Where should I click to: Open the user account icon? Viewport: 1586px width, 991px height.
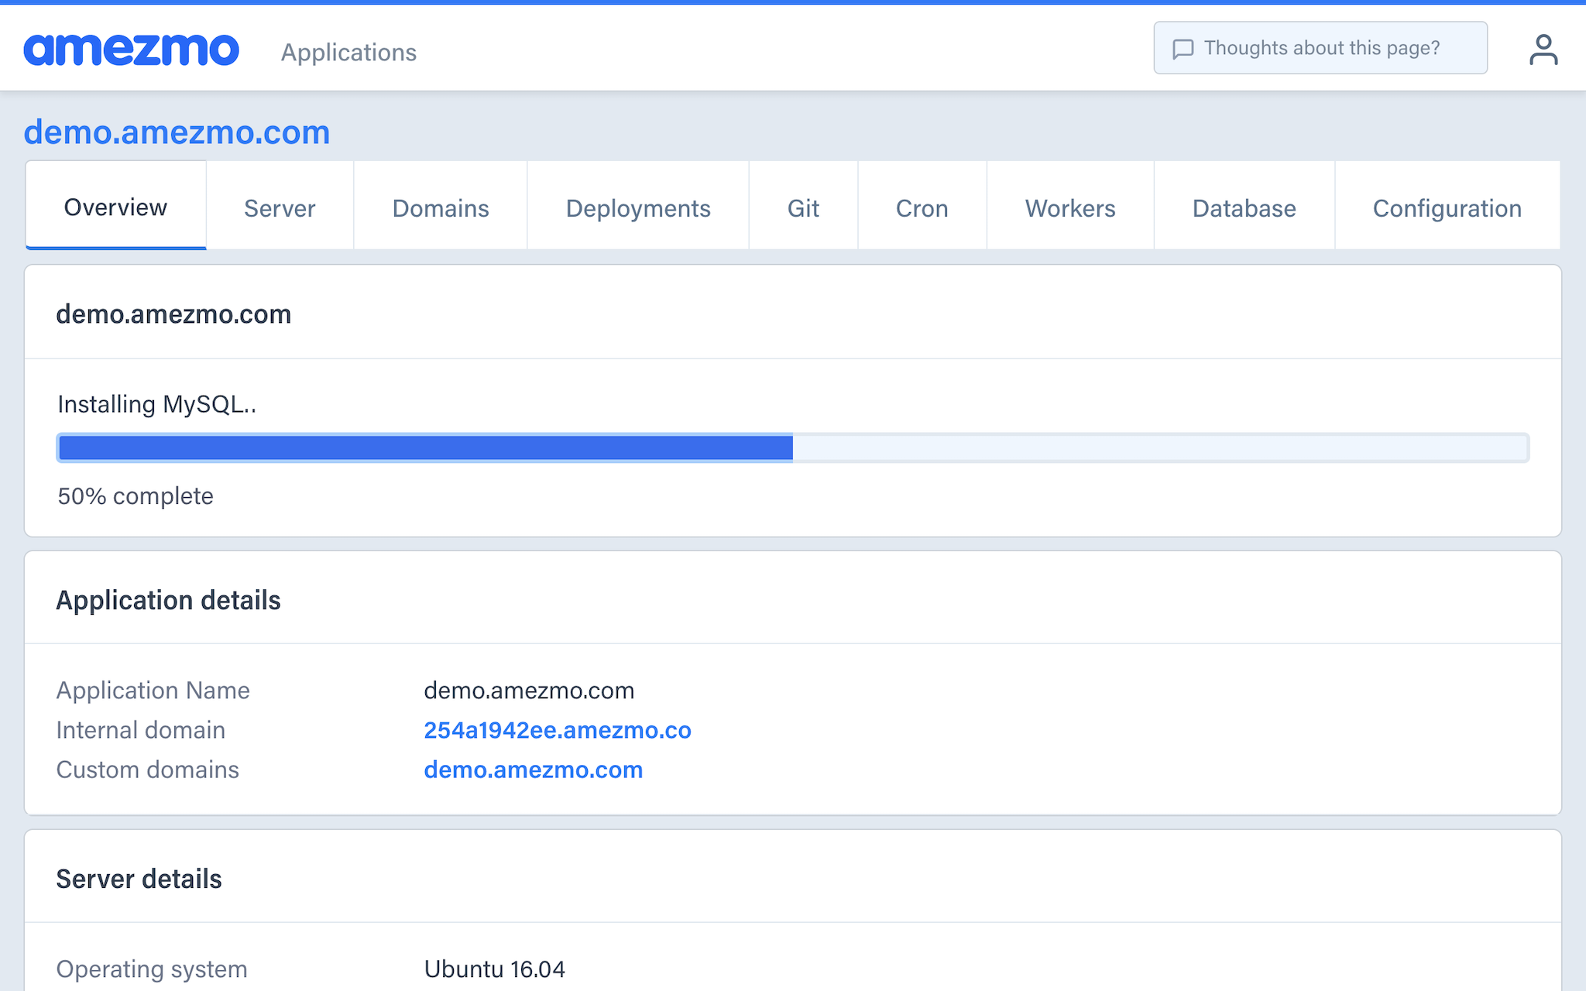point(1543,50)
